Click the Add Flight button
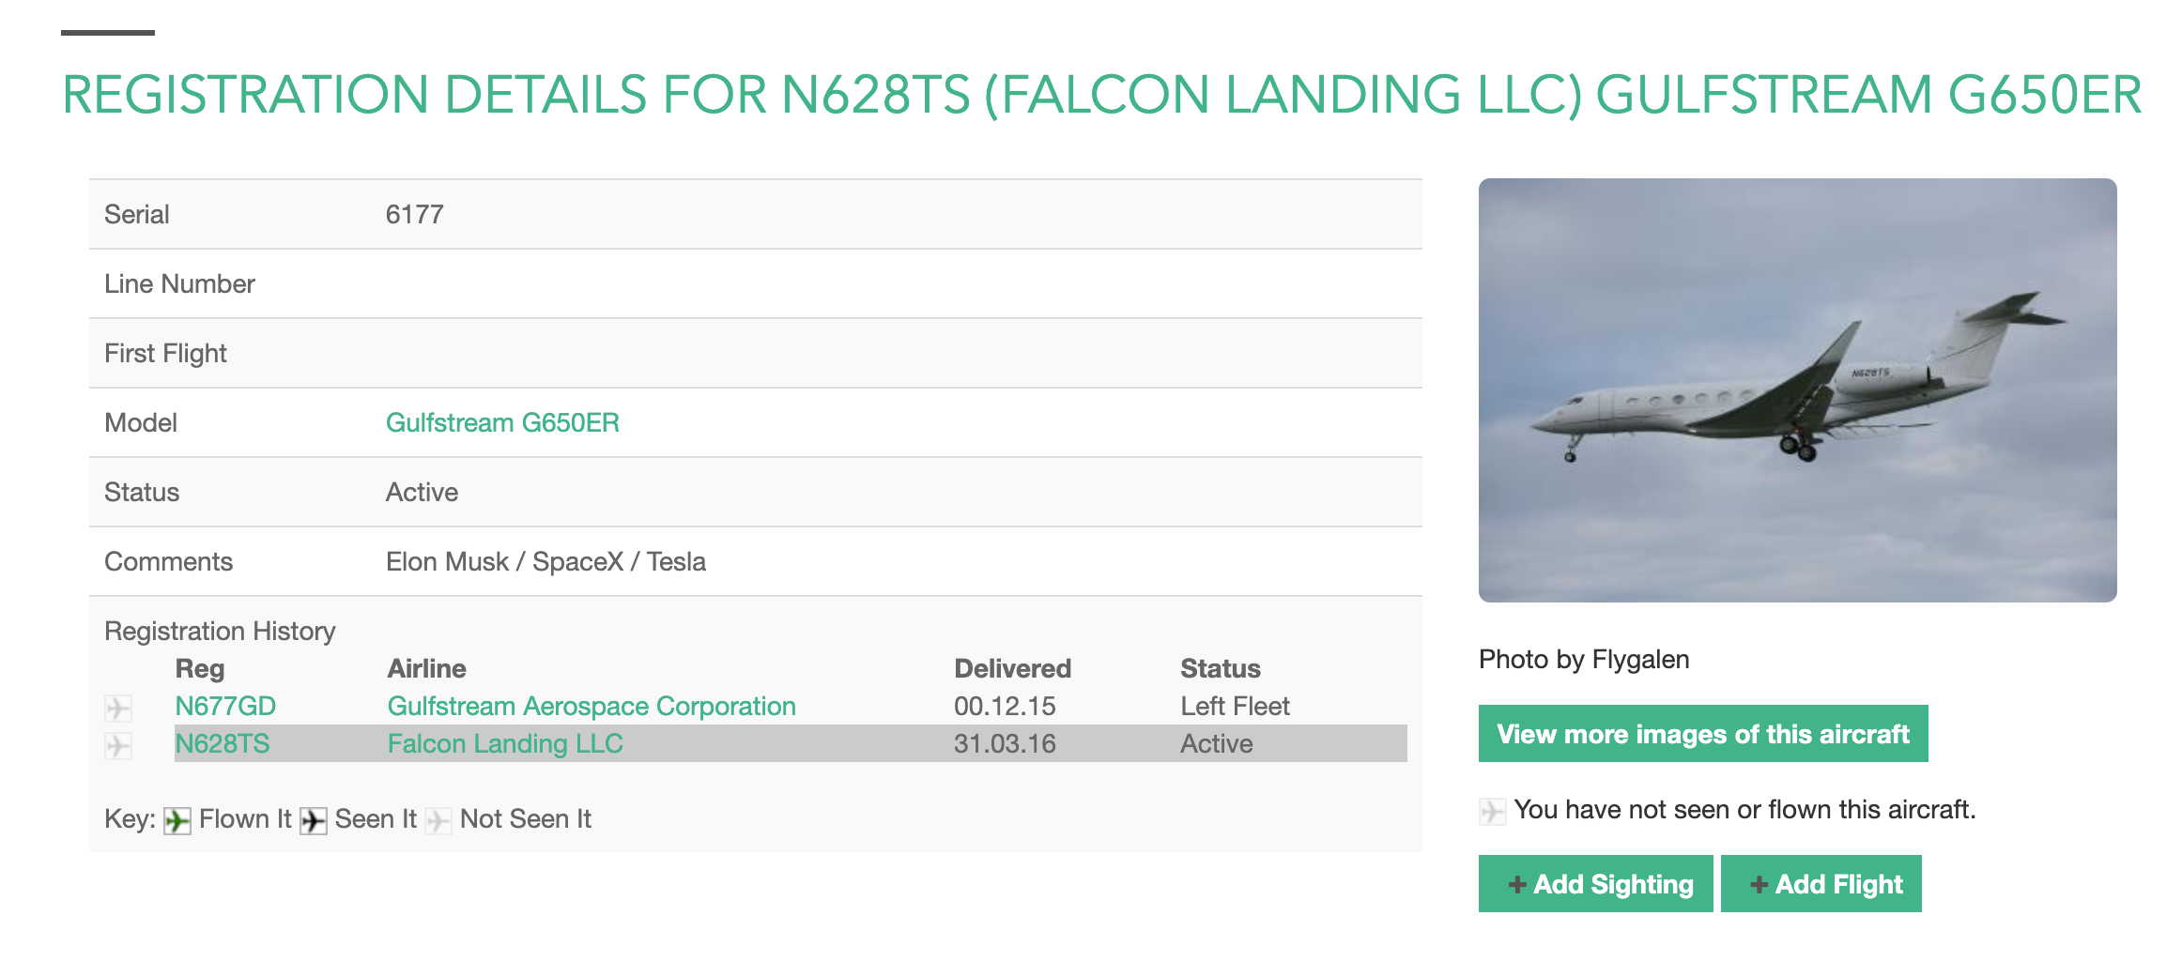 (1821, 883)
